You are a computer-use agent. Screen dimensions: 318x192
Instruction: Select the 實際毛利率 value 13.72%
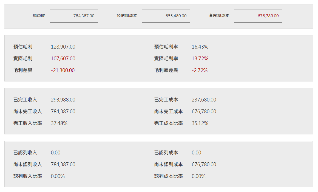click(200, 59)
